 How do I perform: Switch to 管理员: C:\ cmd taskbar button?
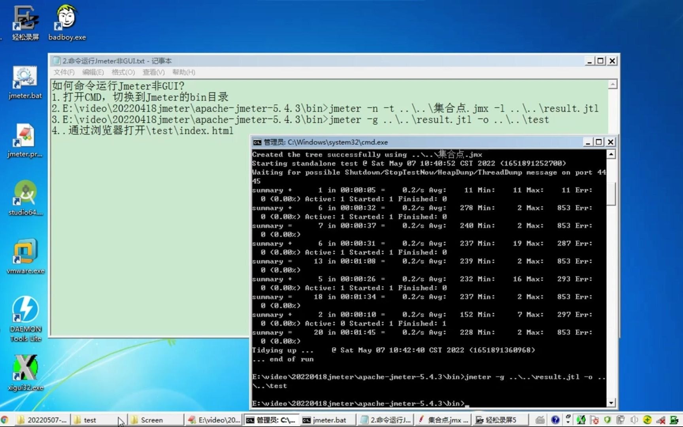(271, 420)
